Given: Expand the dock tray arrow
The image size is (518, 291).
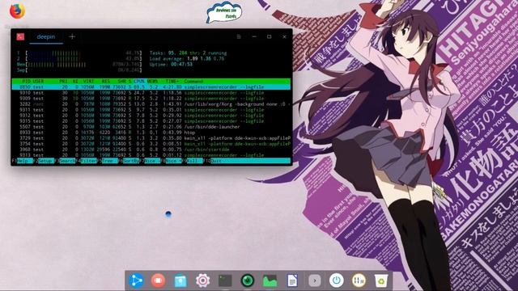Looking at the screenshot, I should click(315, 280).
